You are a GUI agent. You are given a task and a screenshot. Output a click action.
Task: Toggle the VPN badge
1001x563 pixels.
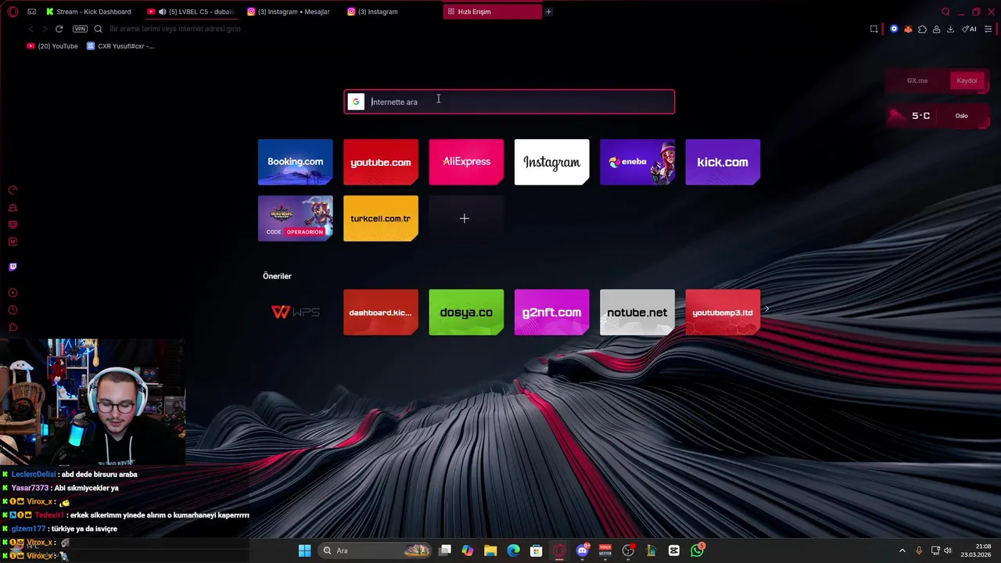pyautogui.click(x=80, y=29)
